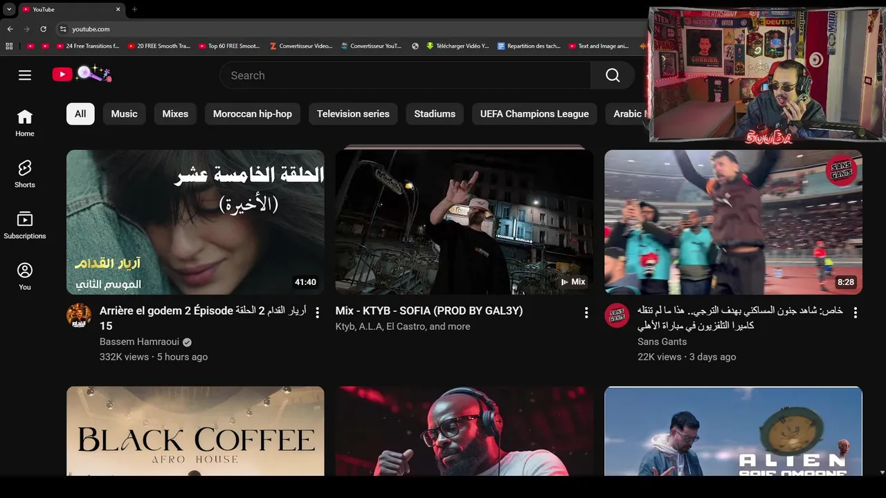Image resolution: width=886 pixels, height=498 pixels.
Task: Click the browser Back arrow
Action: pos(10,29)
